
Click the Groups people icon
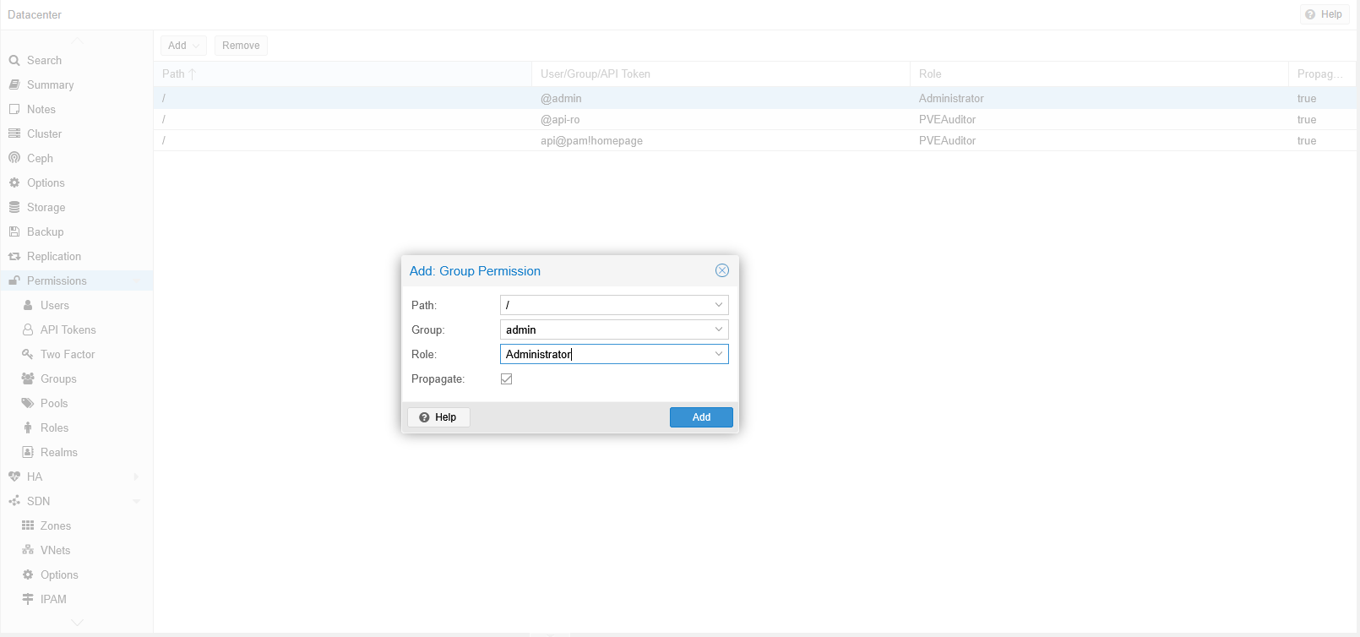coord(28,379)
